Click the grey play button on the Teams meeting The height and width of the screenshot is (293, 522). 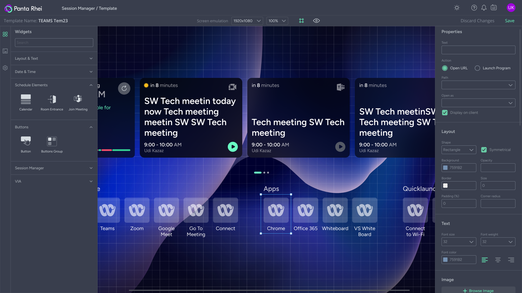340,147
